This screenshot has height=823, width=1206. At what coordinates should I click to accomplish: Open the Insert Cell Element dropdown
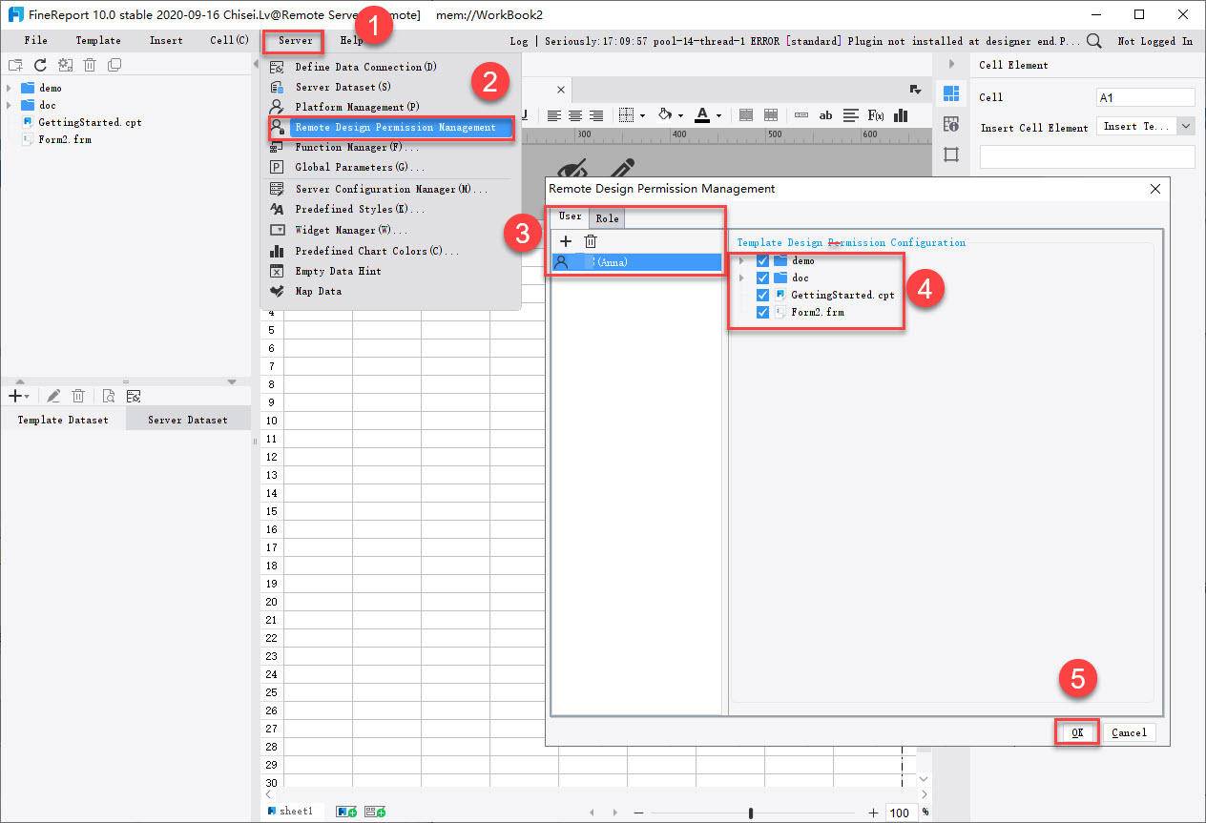coord(1185,126)
